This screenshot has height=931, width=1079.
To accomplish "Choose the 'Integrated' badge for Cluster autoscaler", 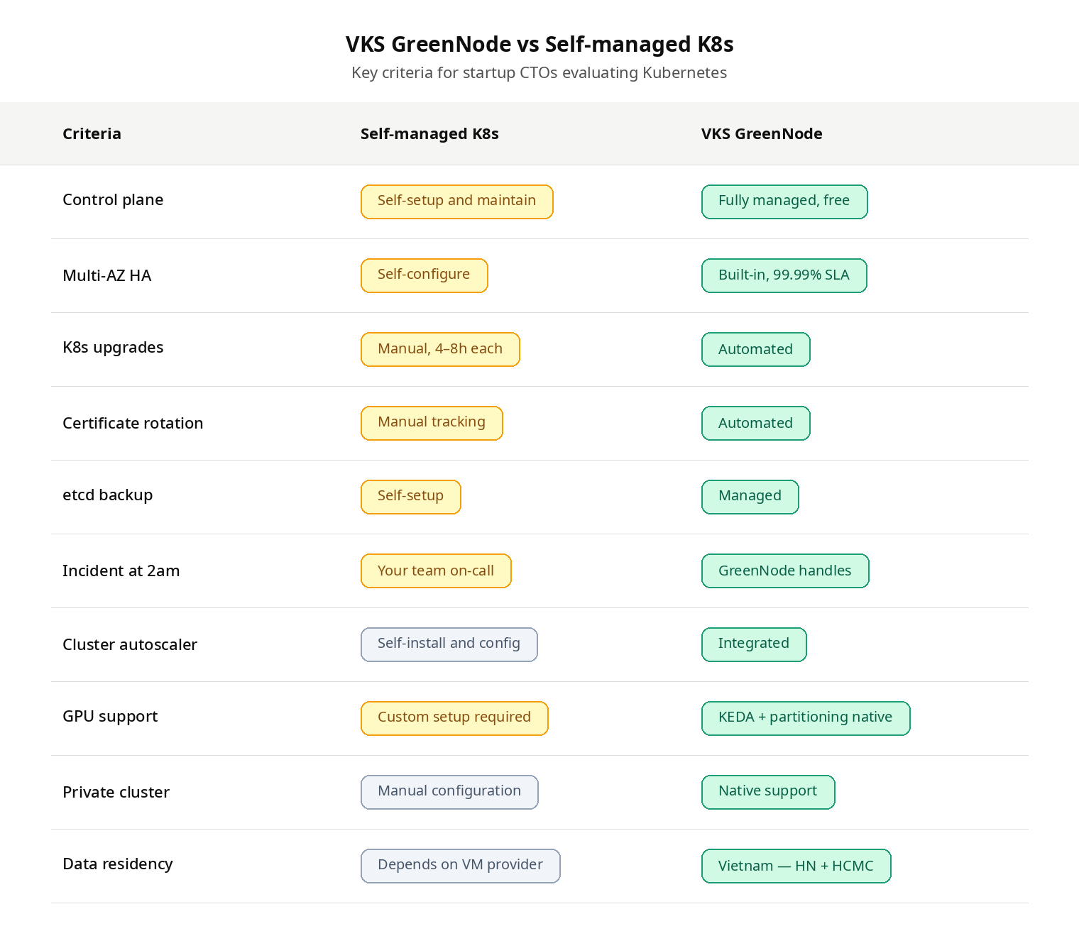I will [754, 644].
